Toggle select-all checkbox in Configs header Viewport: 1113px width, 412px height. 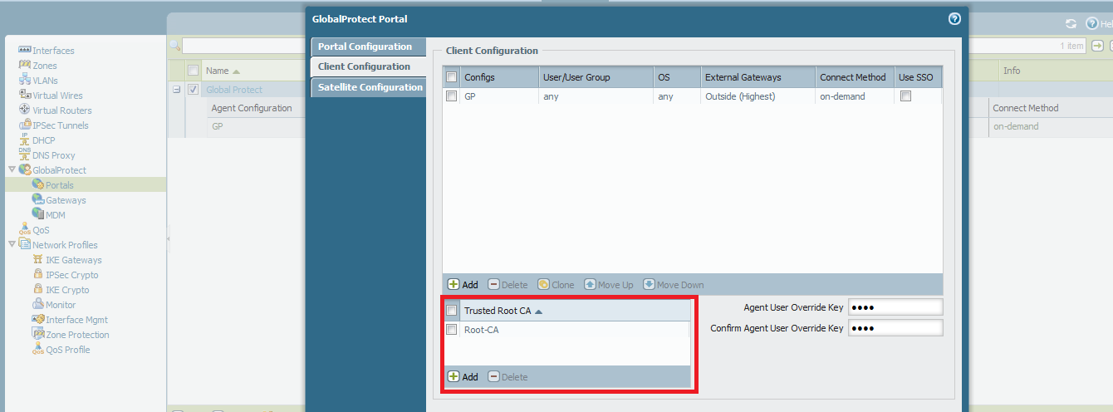coord(452,77)
